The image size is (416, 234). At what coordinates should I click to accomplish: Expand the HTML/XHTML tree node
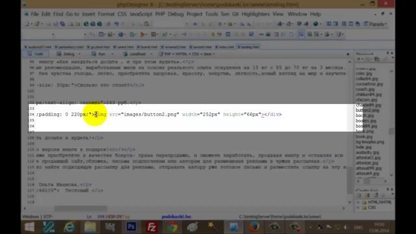(358, 202)
